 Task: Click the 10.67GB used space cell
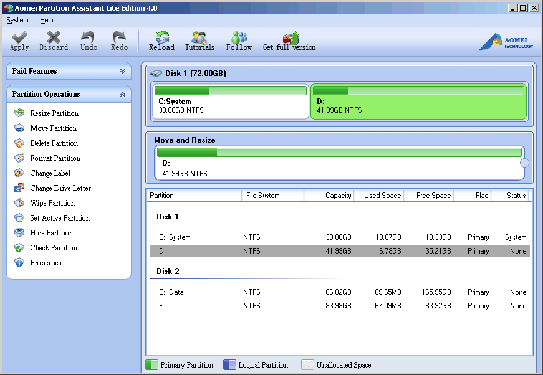tap(388, 237)
